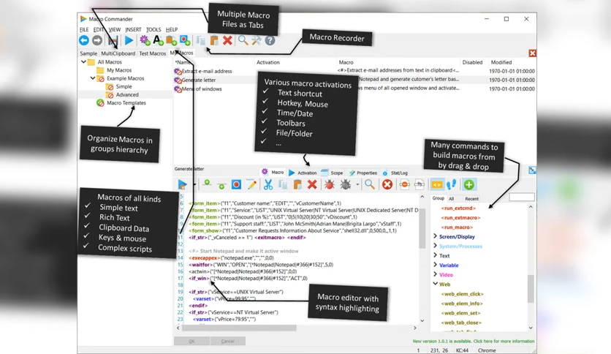The height and width of the screenshot is (354, 611).
Task: Click the red circle X stop icon
Action: tap(387, 184)
